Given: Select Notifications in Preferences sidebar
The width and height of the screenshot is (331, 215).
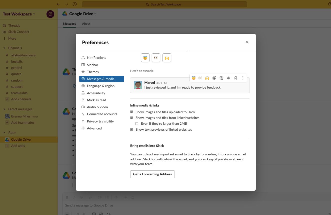Looking at the screenshot, I should coord(96,58).
